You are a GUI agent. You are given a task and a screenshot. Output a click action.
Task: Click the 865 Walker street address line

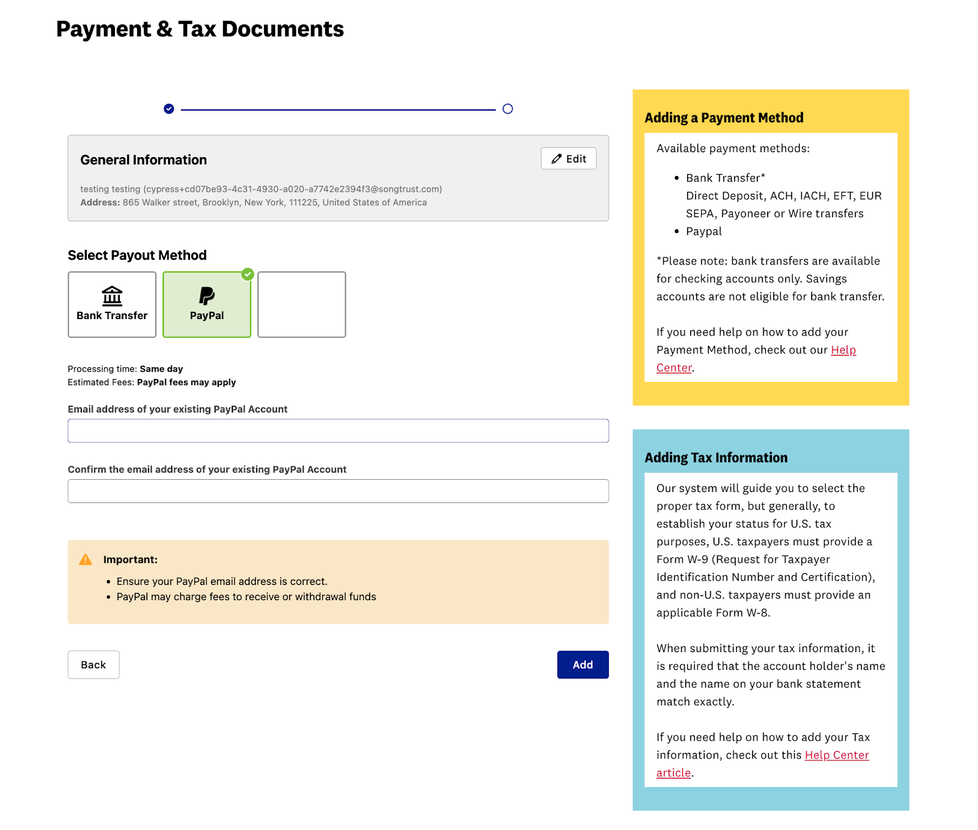point(254,202)
